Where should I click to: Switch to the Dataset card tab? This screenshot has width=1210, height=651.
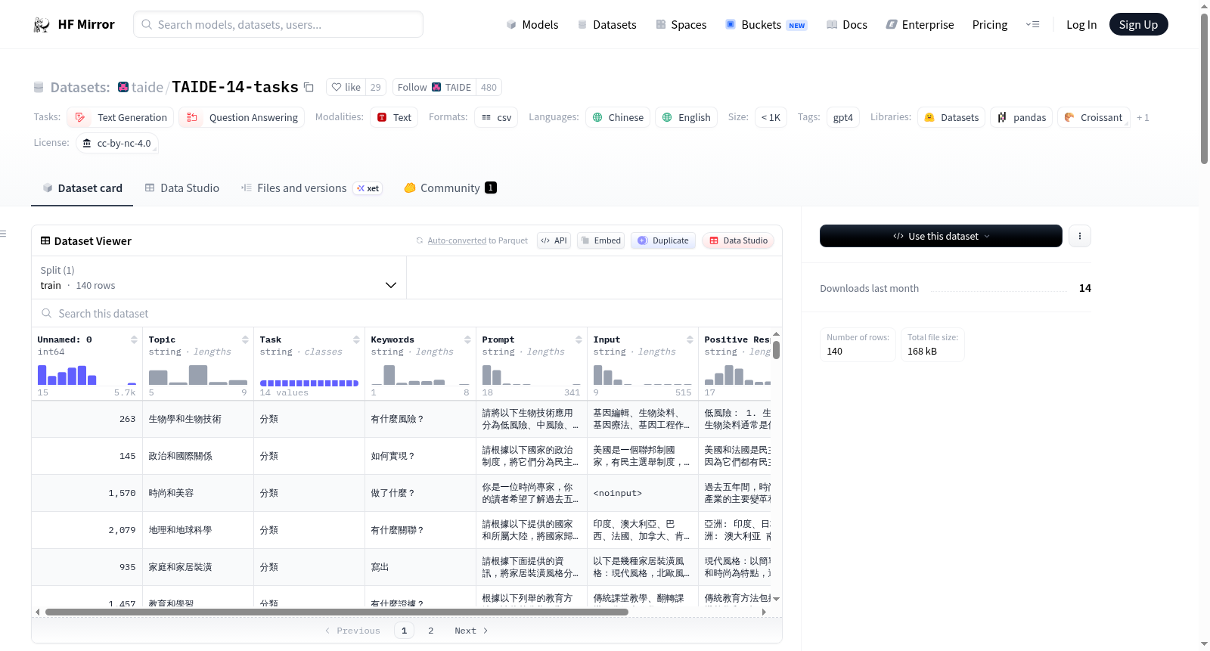82,188
